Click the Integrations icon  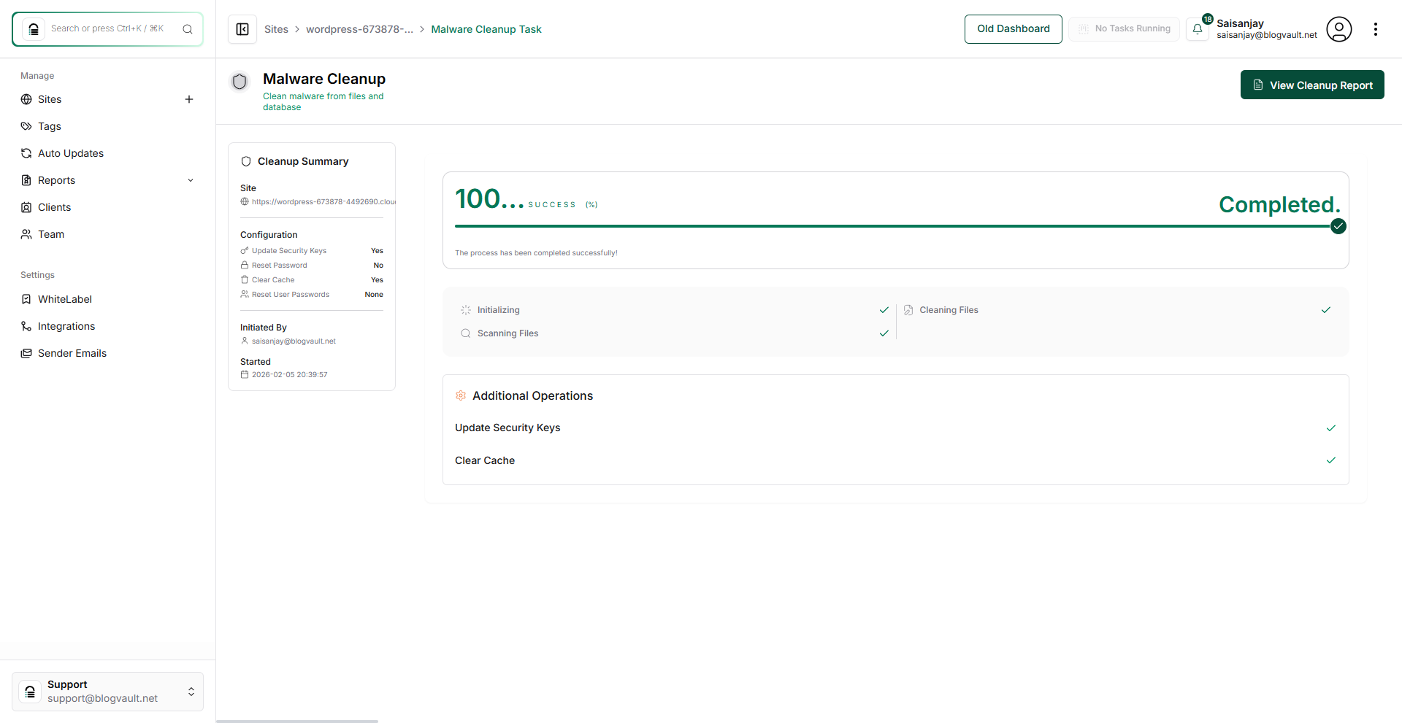point(26,326)
